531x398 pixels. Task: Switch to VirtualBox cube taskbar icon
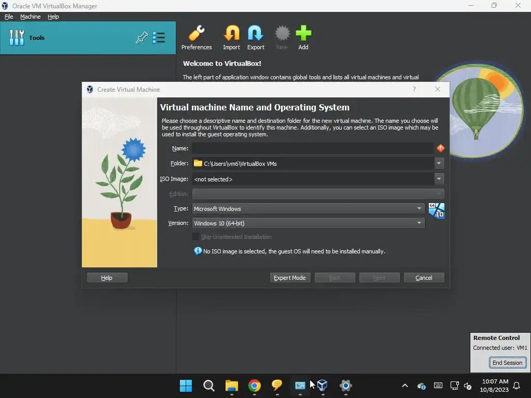pyautogui.click(x=323, y=386)
